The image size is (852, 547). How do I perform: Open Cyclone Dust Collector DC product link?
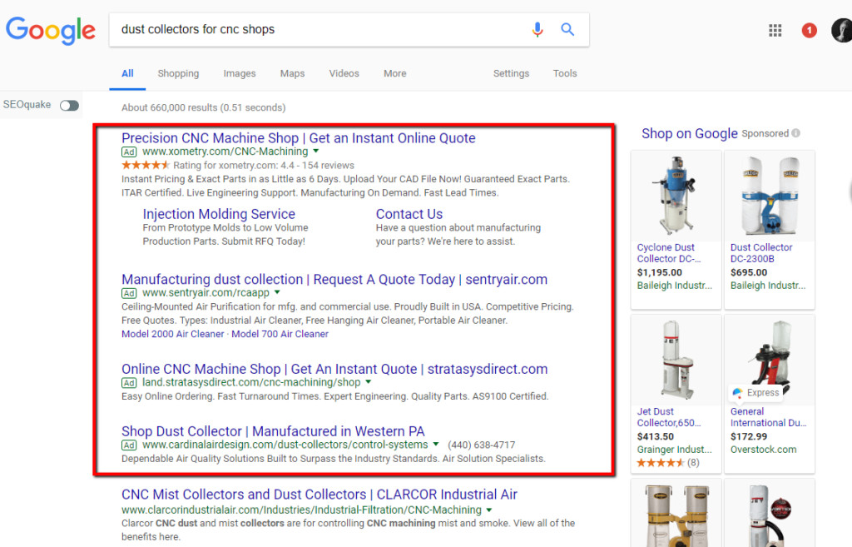pyautogui.click(x=669, y=253)
